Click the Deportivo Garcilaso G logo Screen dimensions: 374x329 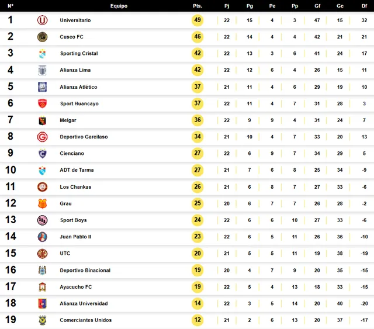tap(42, 137)
